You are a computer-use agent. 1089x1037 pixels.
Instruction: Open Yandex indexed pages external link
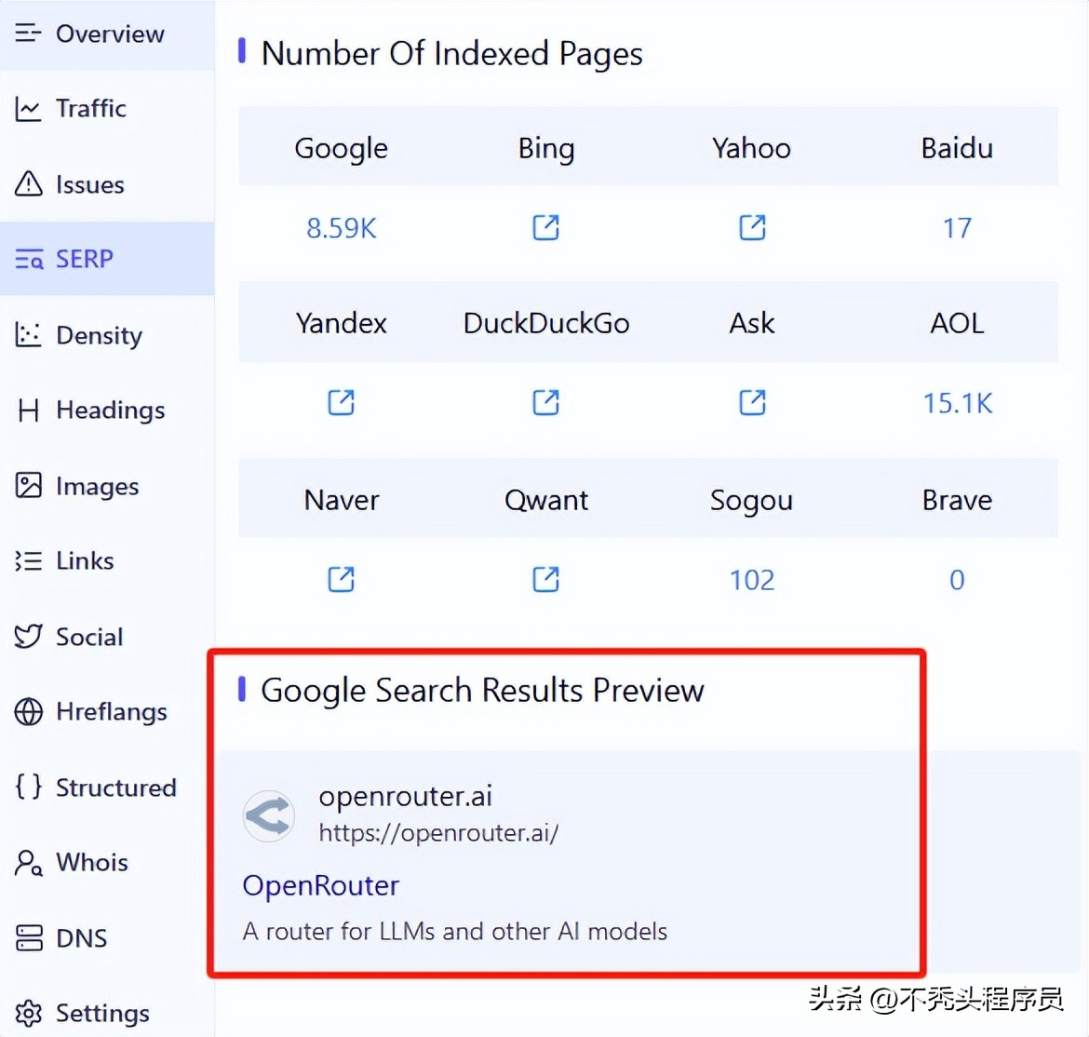click(341, 402)
